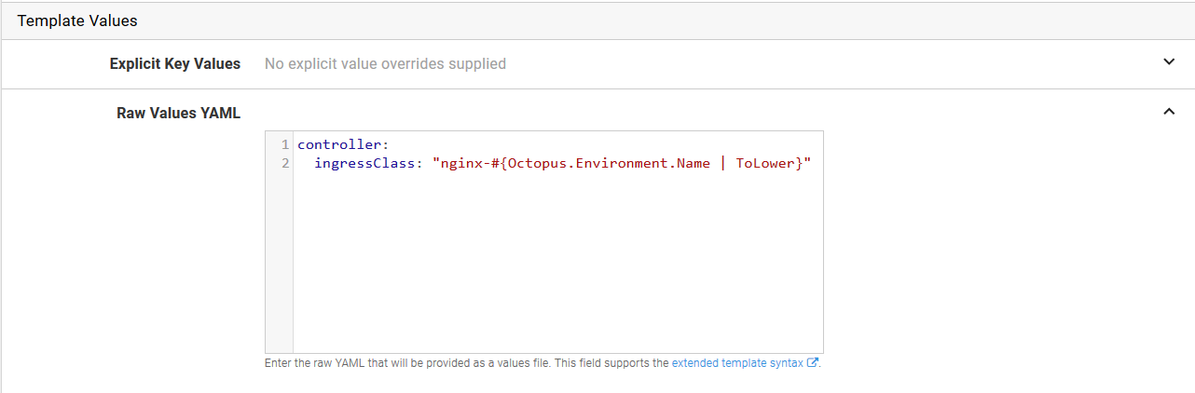Click the Explicit Key Values label
Screen dimensions: 1195x393
[x=174, y=64]
